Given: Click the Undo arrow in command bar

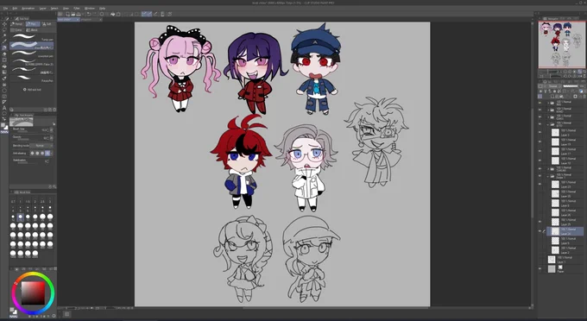Looking at the screenshot, I should tap(89, 14).
